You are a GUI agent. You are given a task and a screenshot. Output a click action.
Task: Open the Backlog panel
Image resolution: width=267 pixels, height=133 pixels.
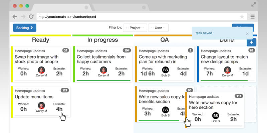25,28
